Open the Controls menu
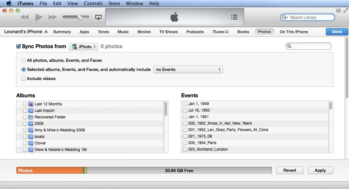Viewport: 349px width, 189px height. [x=93, y=4]
